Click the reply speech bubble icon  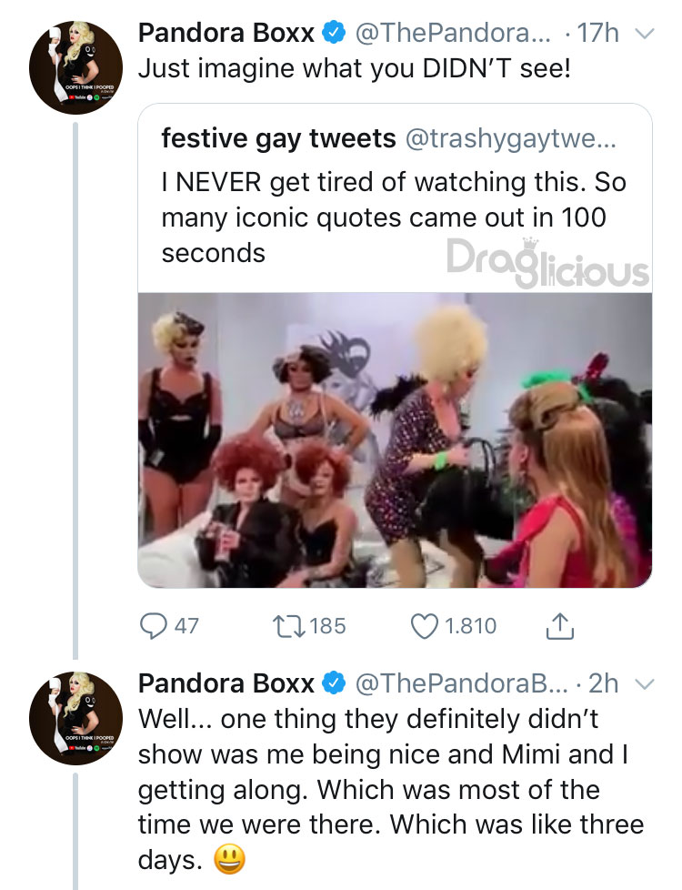tap(155, 626)
